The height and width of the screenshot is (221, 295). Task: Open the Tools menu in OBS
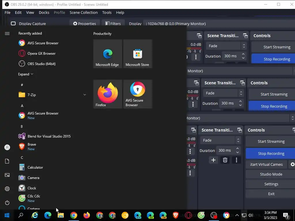(x=107, y=12)
